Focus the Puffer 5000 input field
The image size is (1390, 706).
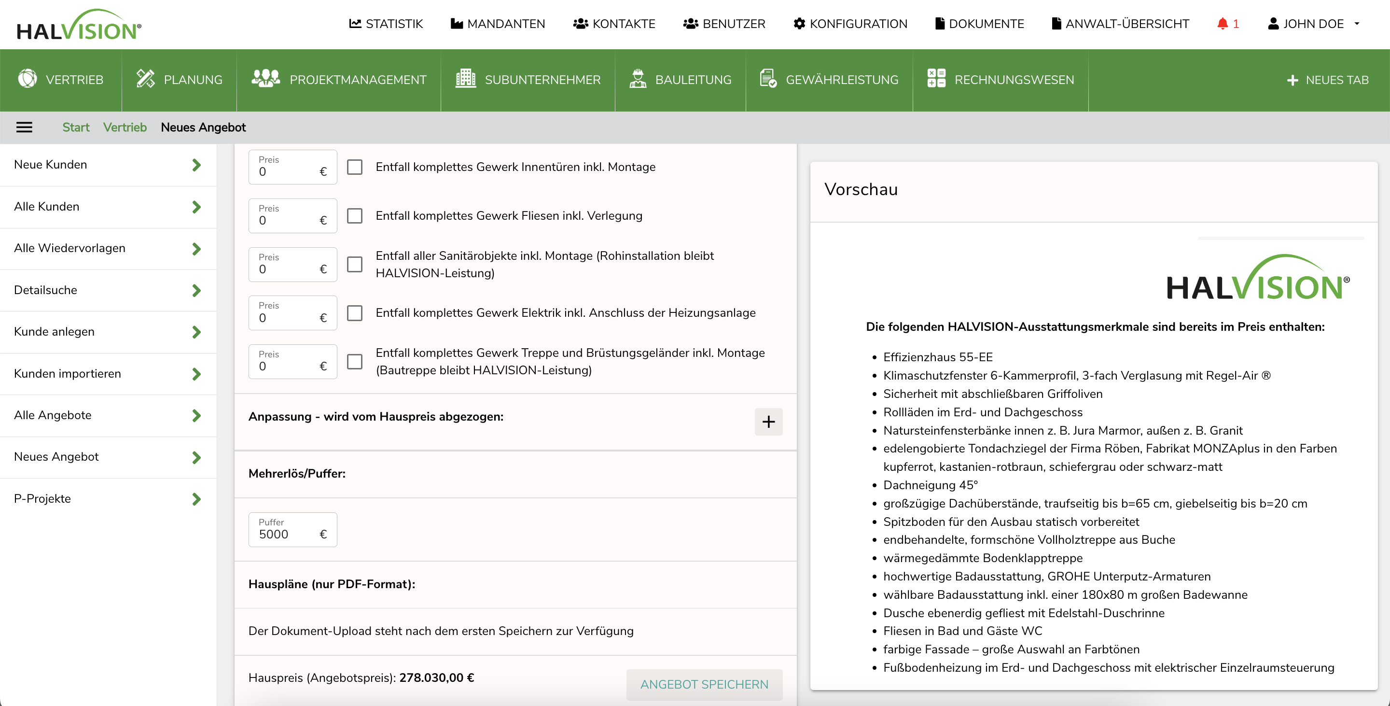pos(292,529)
